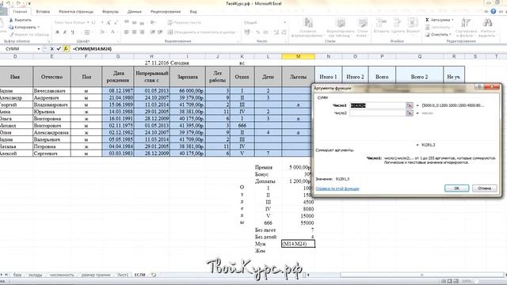
Task: Align text to the right
Action: (142, 32)
